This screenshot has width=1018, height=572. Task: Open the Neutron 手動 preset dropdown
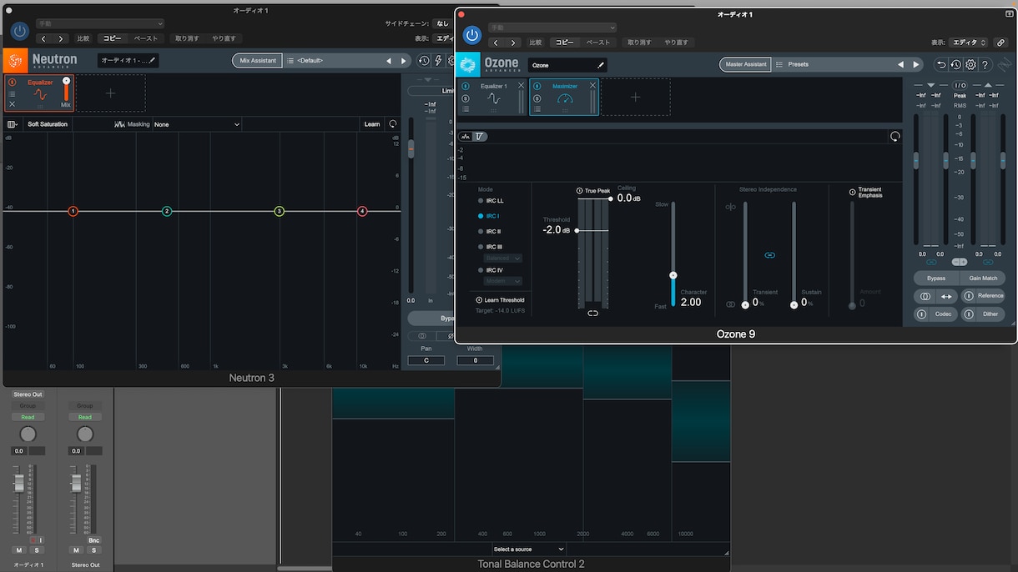[99, 24]
